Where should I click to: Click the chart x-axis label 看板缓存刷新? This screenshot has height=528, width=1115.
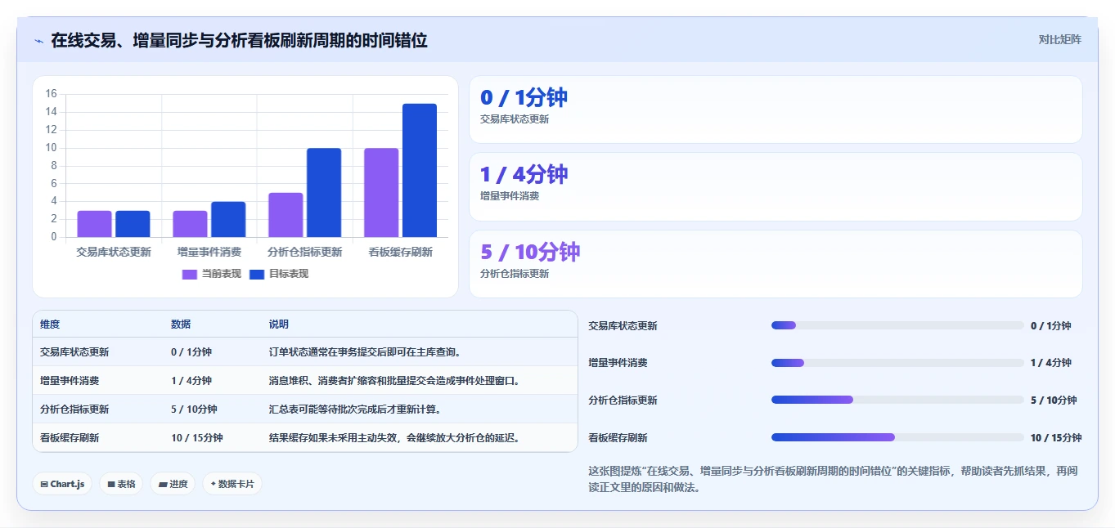(x=401, y=252)
